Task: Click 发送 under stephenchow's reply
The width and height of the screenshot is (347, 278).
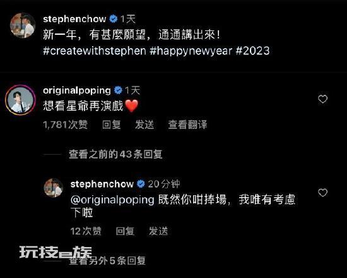Action: 158,231
